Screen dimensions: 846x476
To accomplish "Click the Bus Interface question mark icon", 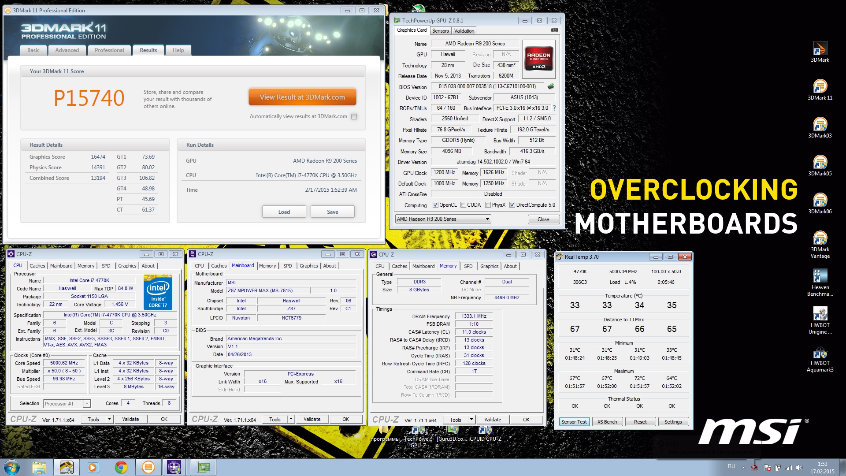I will (554, 108).
